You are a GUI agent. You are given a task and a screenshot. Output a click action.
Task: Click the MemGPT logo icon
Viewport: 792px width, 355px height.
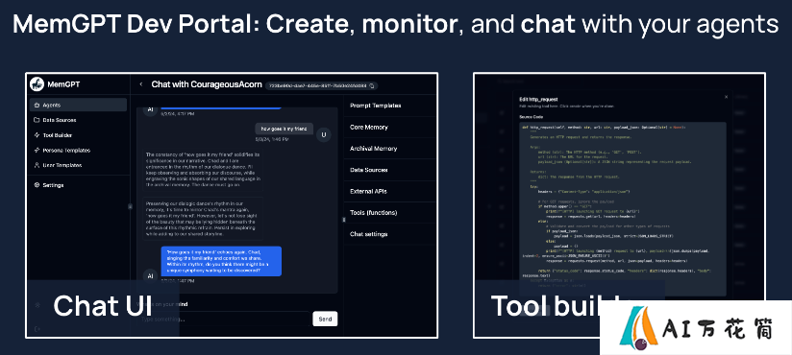coord(37,84)
